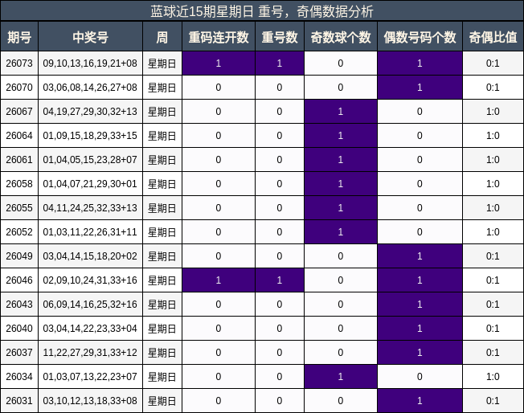Click the 奇数球个数 cell in row 26067

(341, 111)
